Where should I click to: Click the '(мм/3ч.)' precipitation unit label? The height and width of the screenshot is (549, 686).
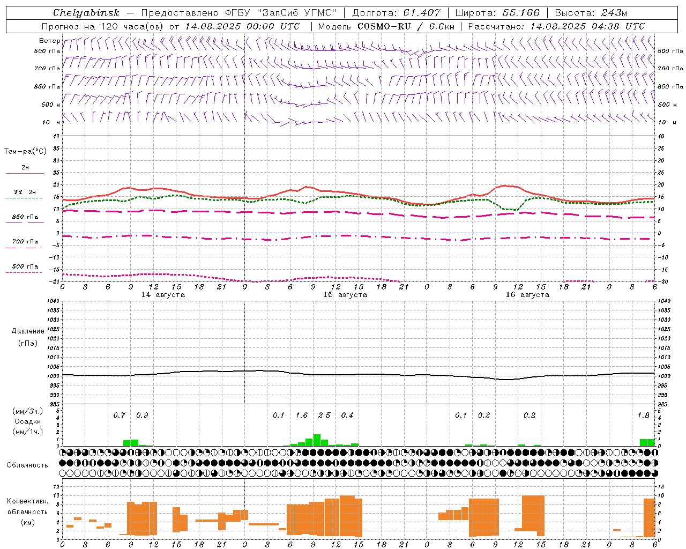[x=27, y=411]
